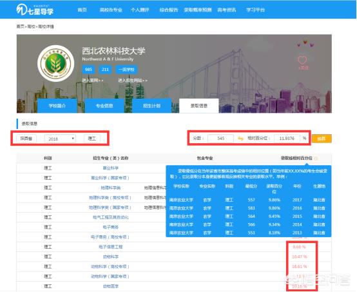Open the 陕西省 province selector

point(26,138)
